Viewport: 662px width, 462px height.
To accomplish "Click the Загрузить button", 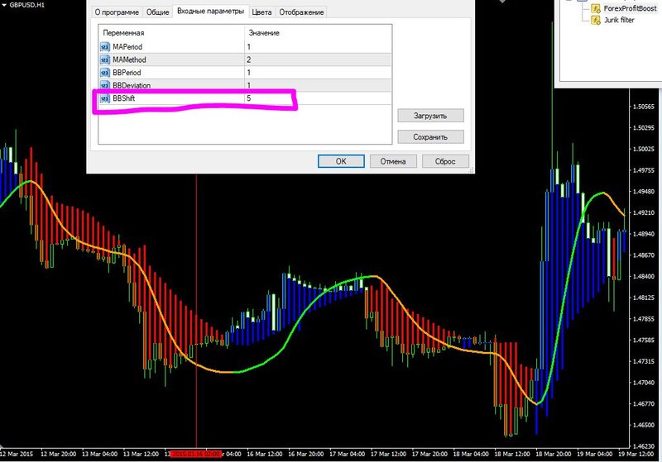I will [430, 116].
